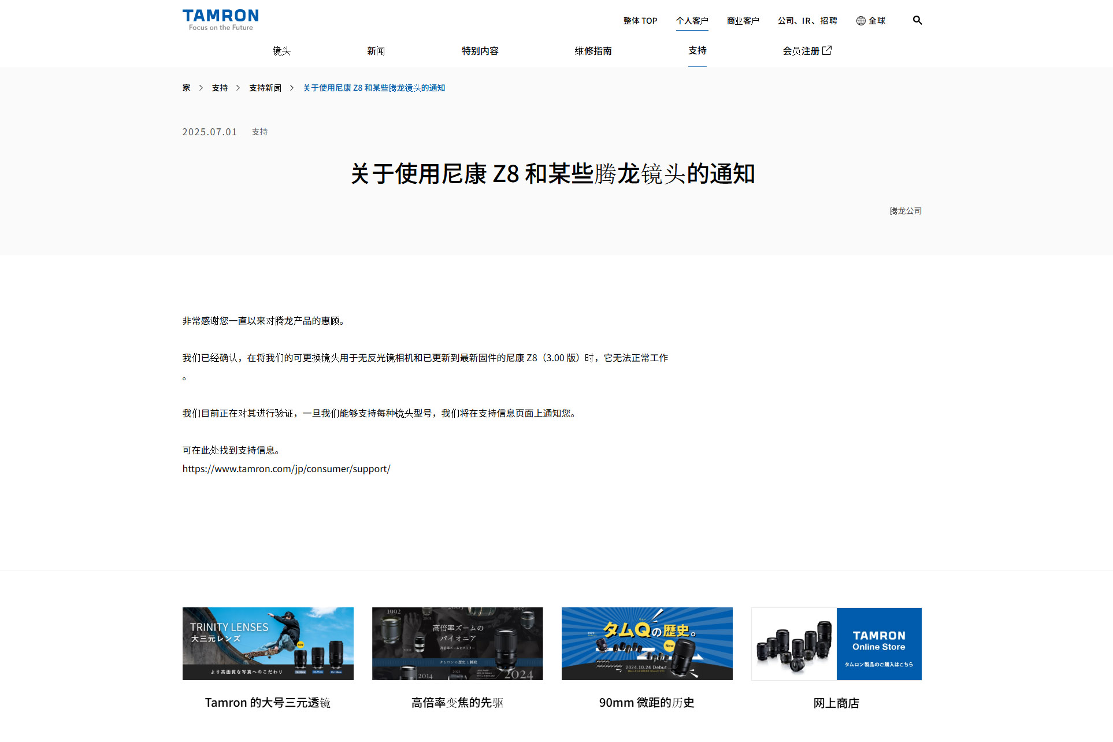Open Tamron Online Store banner
Image resolution: width=1113 pixels, height=742 pixels.
pos(837,643)
